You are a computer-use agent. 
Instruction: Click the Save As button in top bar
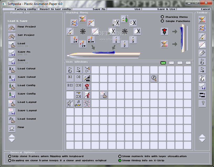pyautogui.click(x=89, y=9)
